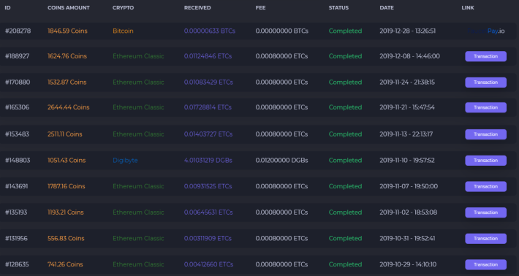Select ID cell #165306
Screen dimensions: 519x276
[17, 107]
